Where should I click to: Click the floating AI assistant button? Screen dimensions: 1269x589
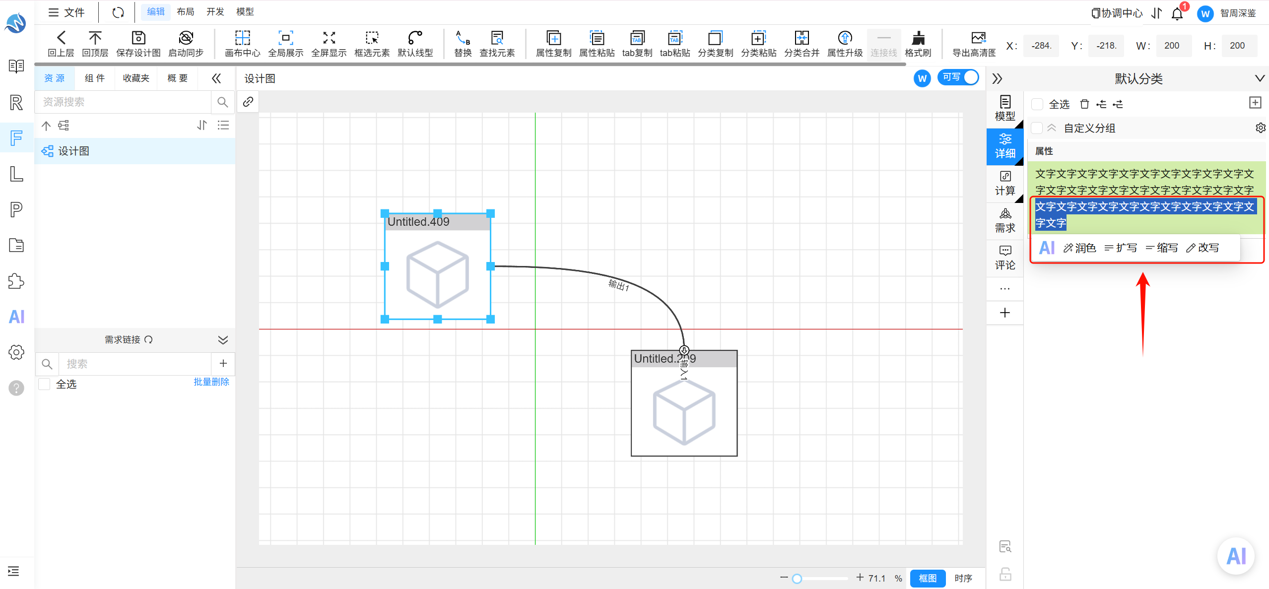click(x=1235, y=556)
